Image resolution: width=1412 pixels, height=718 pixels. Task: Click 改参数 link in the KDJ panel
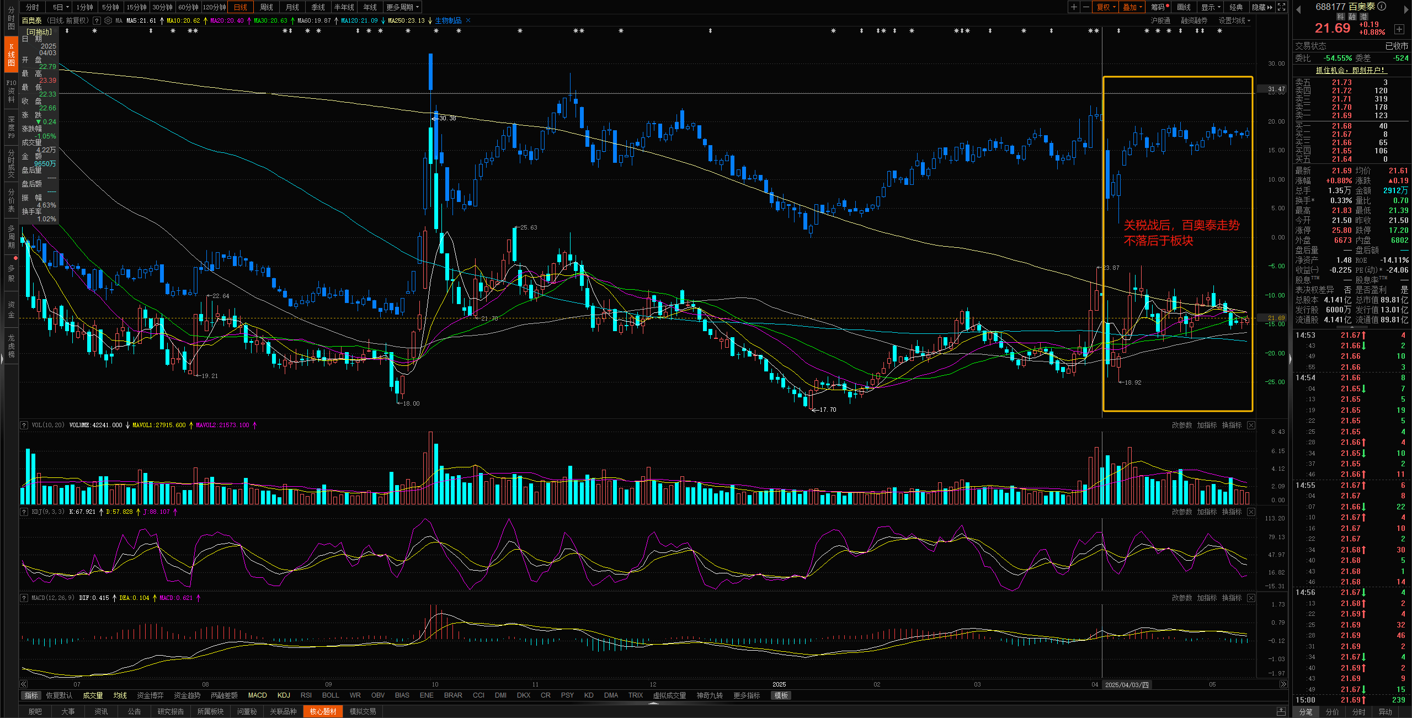[x=1182, y=512]
